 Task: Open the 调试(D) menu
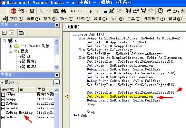(100, 19)
